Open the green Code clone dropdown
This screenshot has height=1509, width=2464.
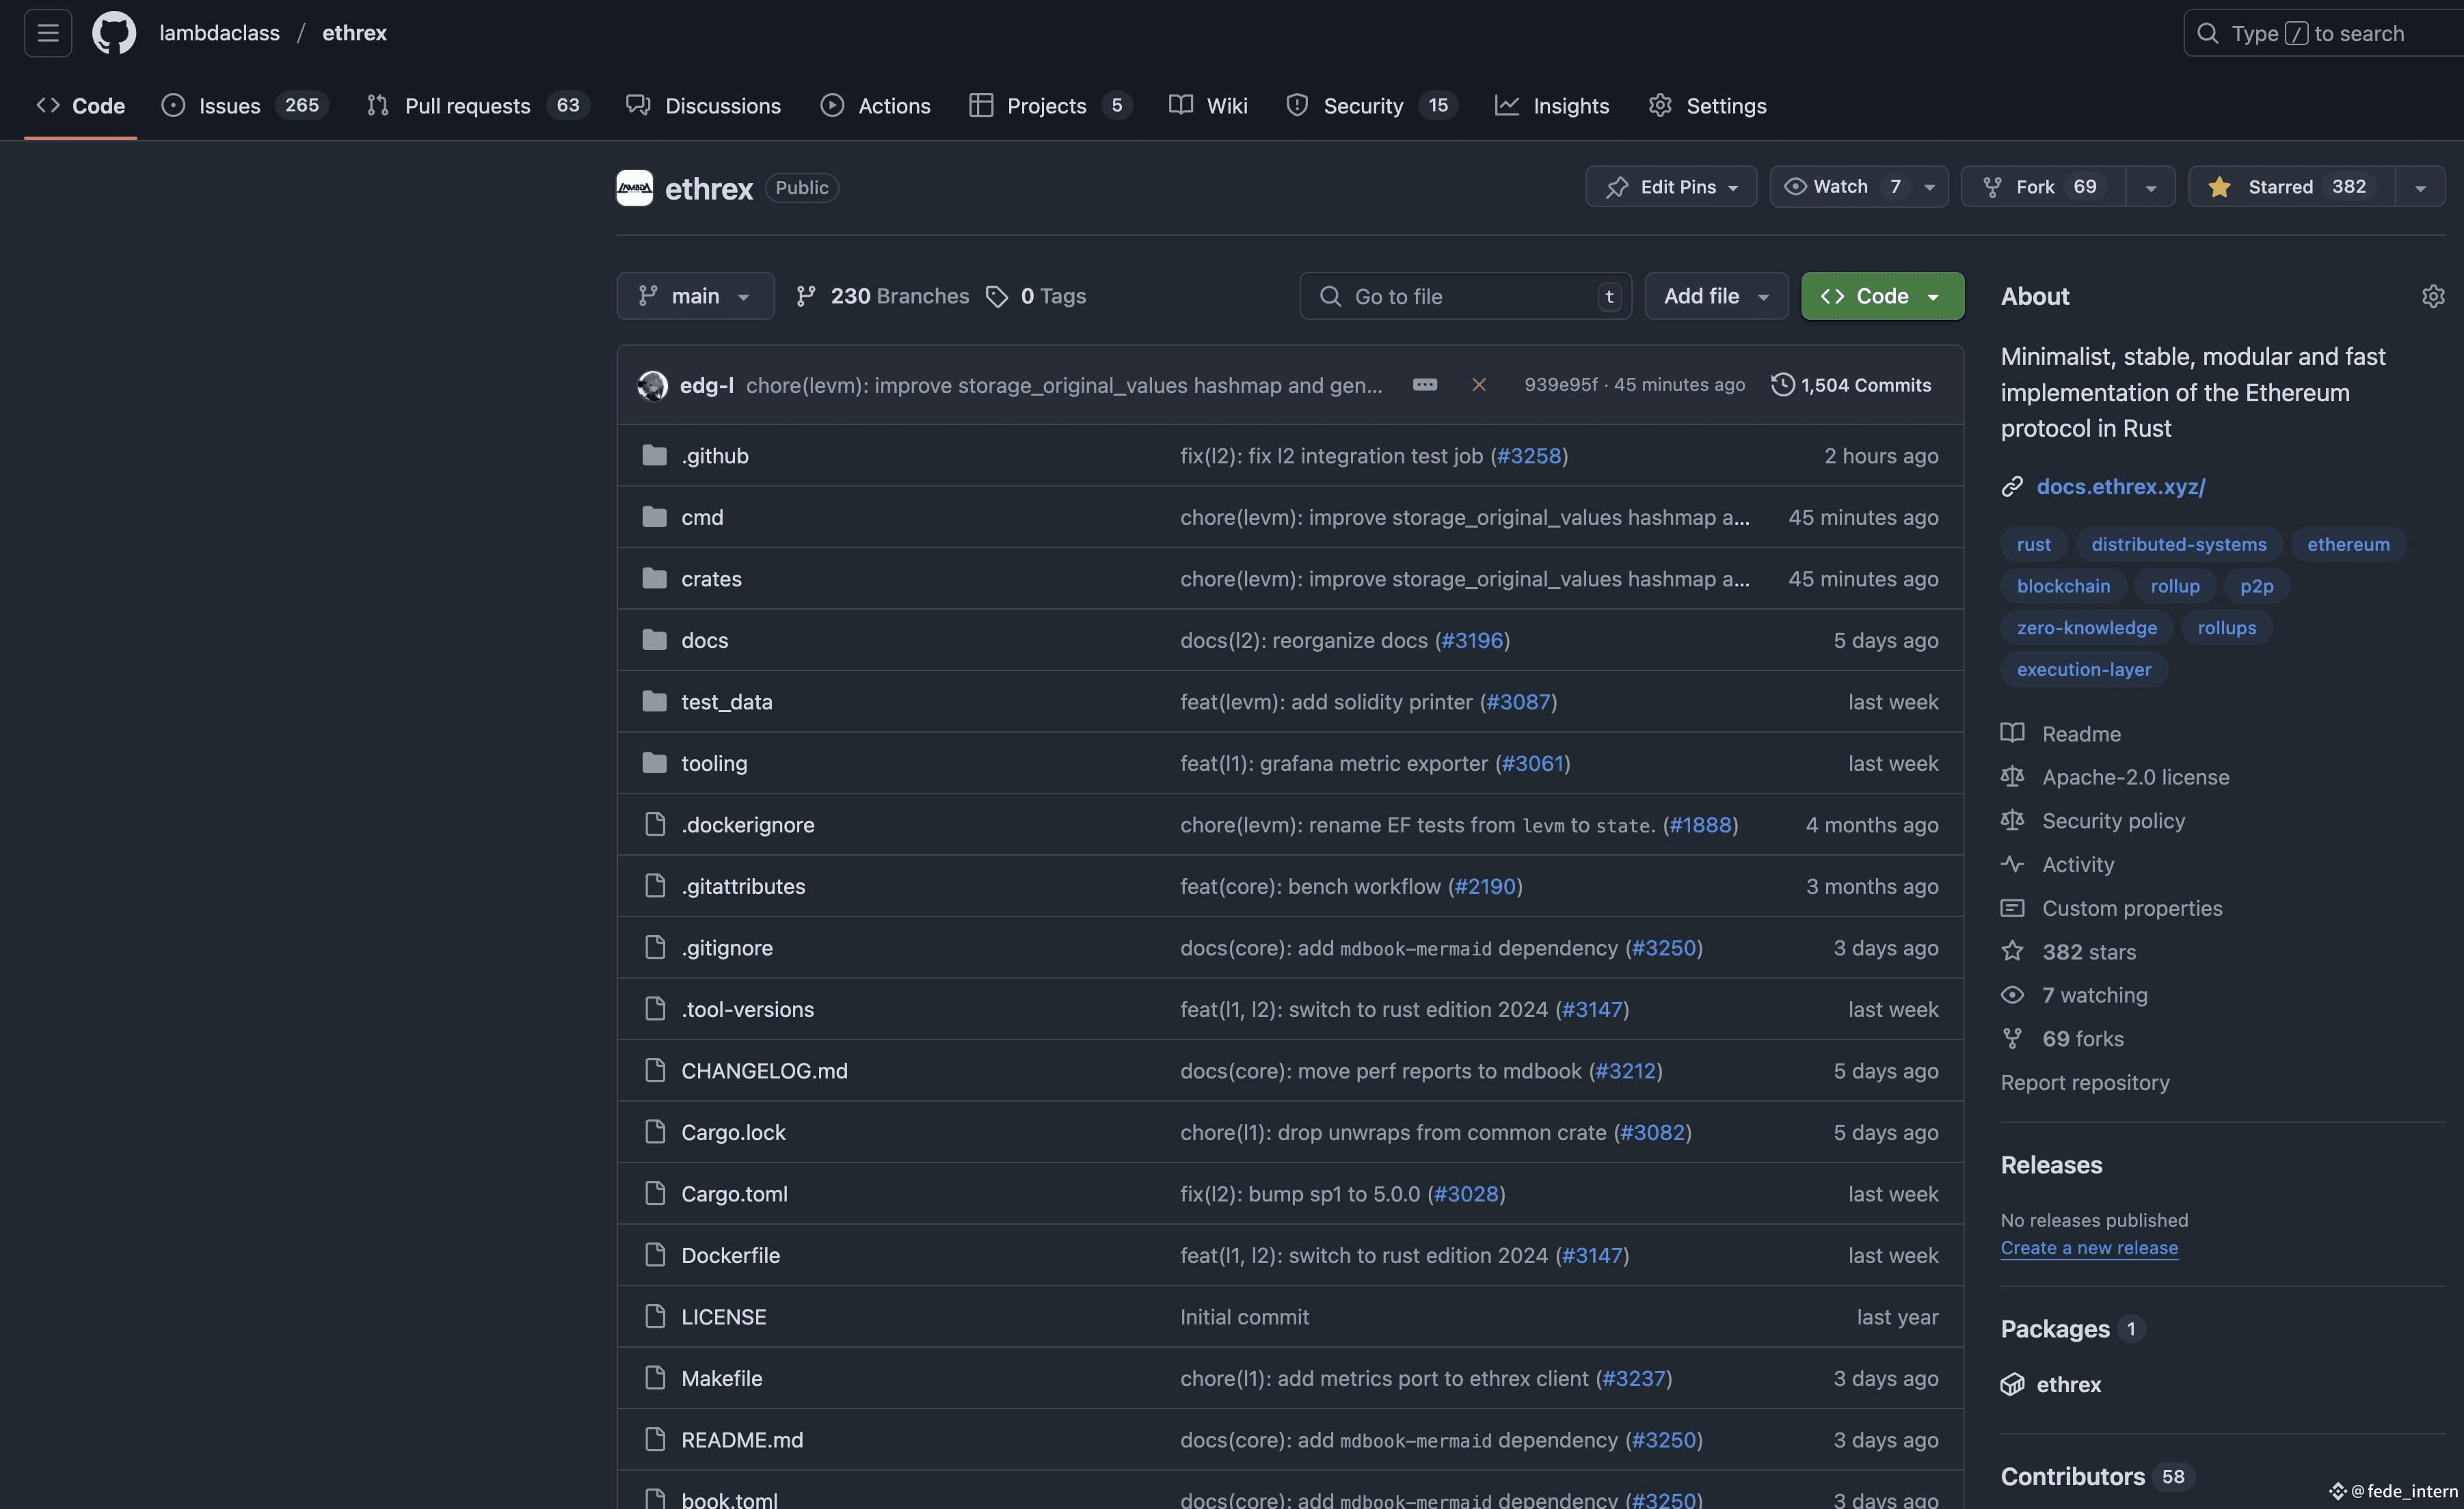tap(1883, 297)
